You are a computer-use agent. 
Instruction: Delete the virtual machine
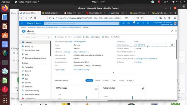point(106,37)
